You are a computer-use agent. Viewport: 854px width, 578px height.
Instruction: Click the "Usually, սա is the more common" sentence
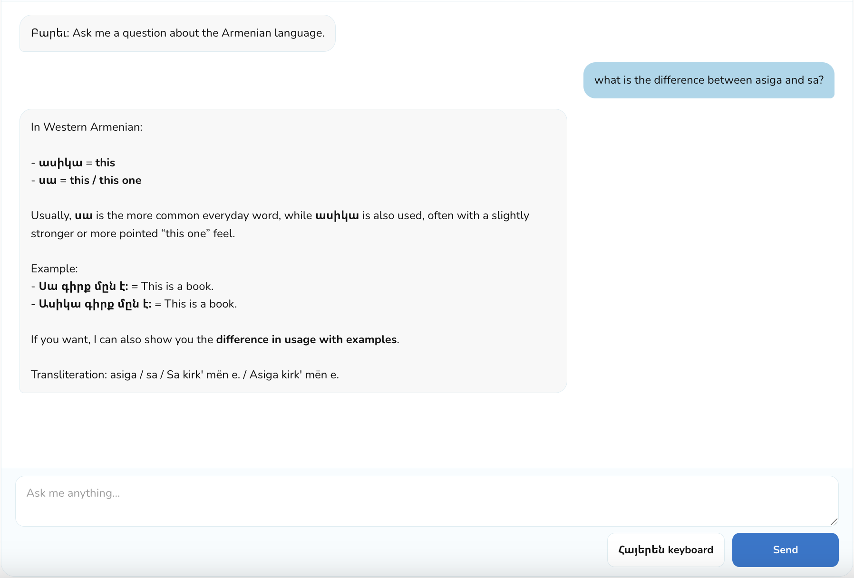[x=280, y=215]
